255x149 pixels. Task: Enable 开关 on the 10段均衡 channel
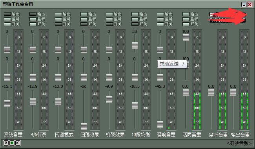coord(135,24)
